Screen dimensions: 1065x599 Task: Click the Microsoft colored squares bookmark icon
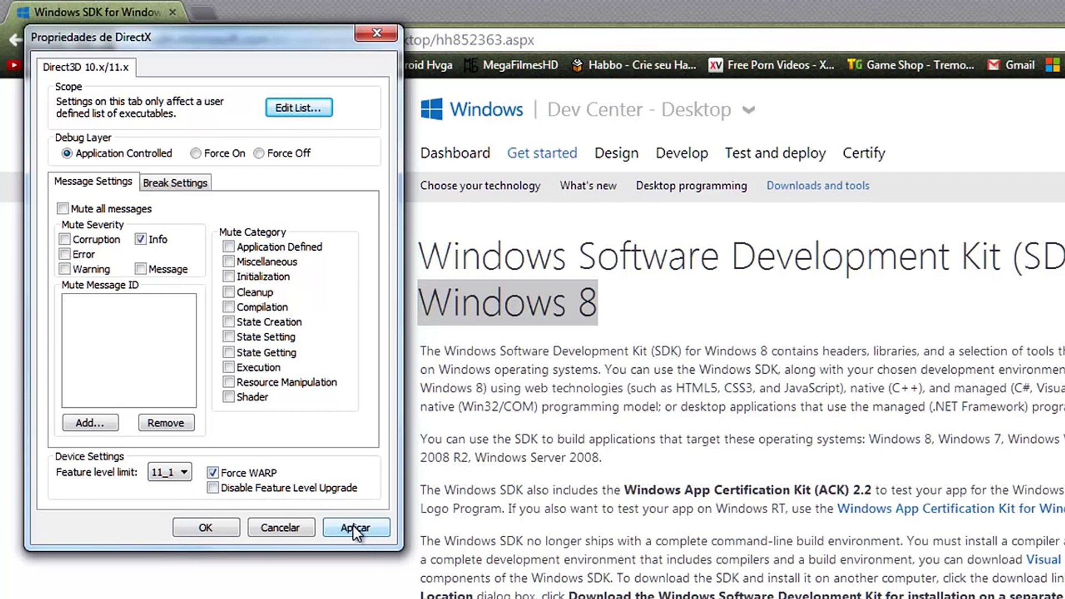click(x=1052, y=65)
